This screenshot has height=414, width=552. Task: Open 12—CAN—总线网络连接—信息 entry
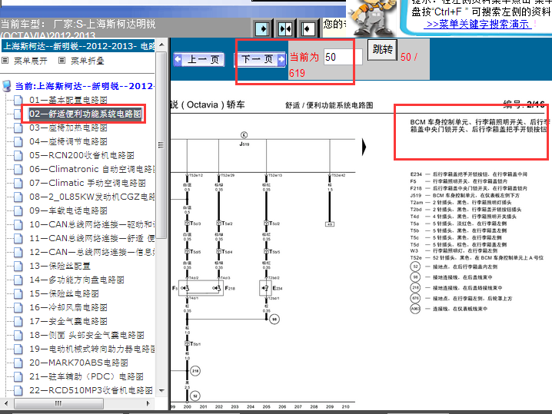tap(92, 252)
